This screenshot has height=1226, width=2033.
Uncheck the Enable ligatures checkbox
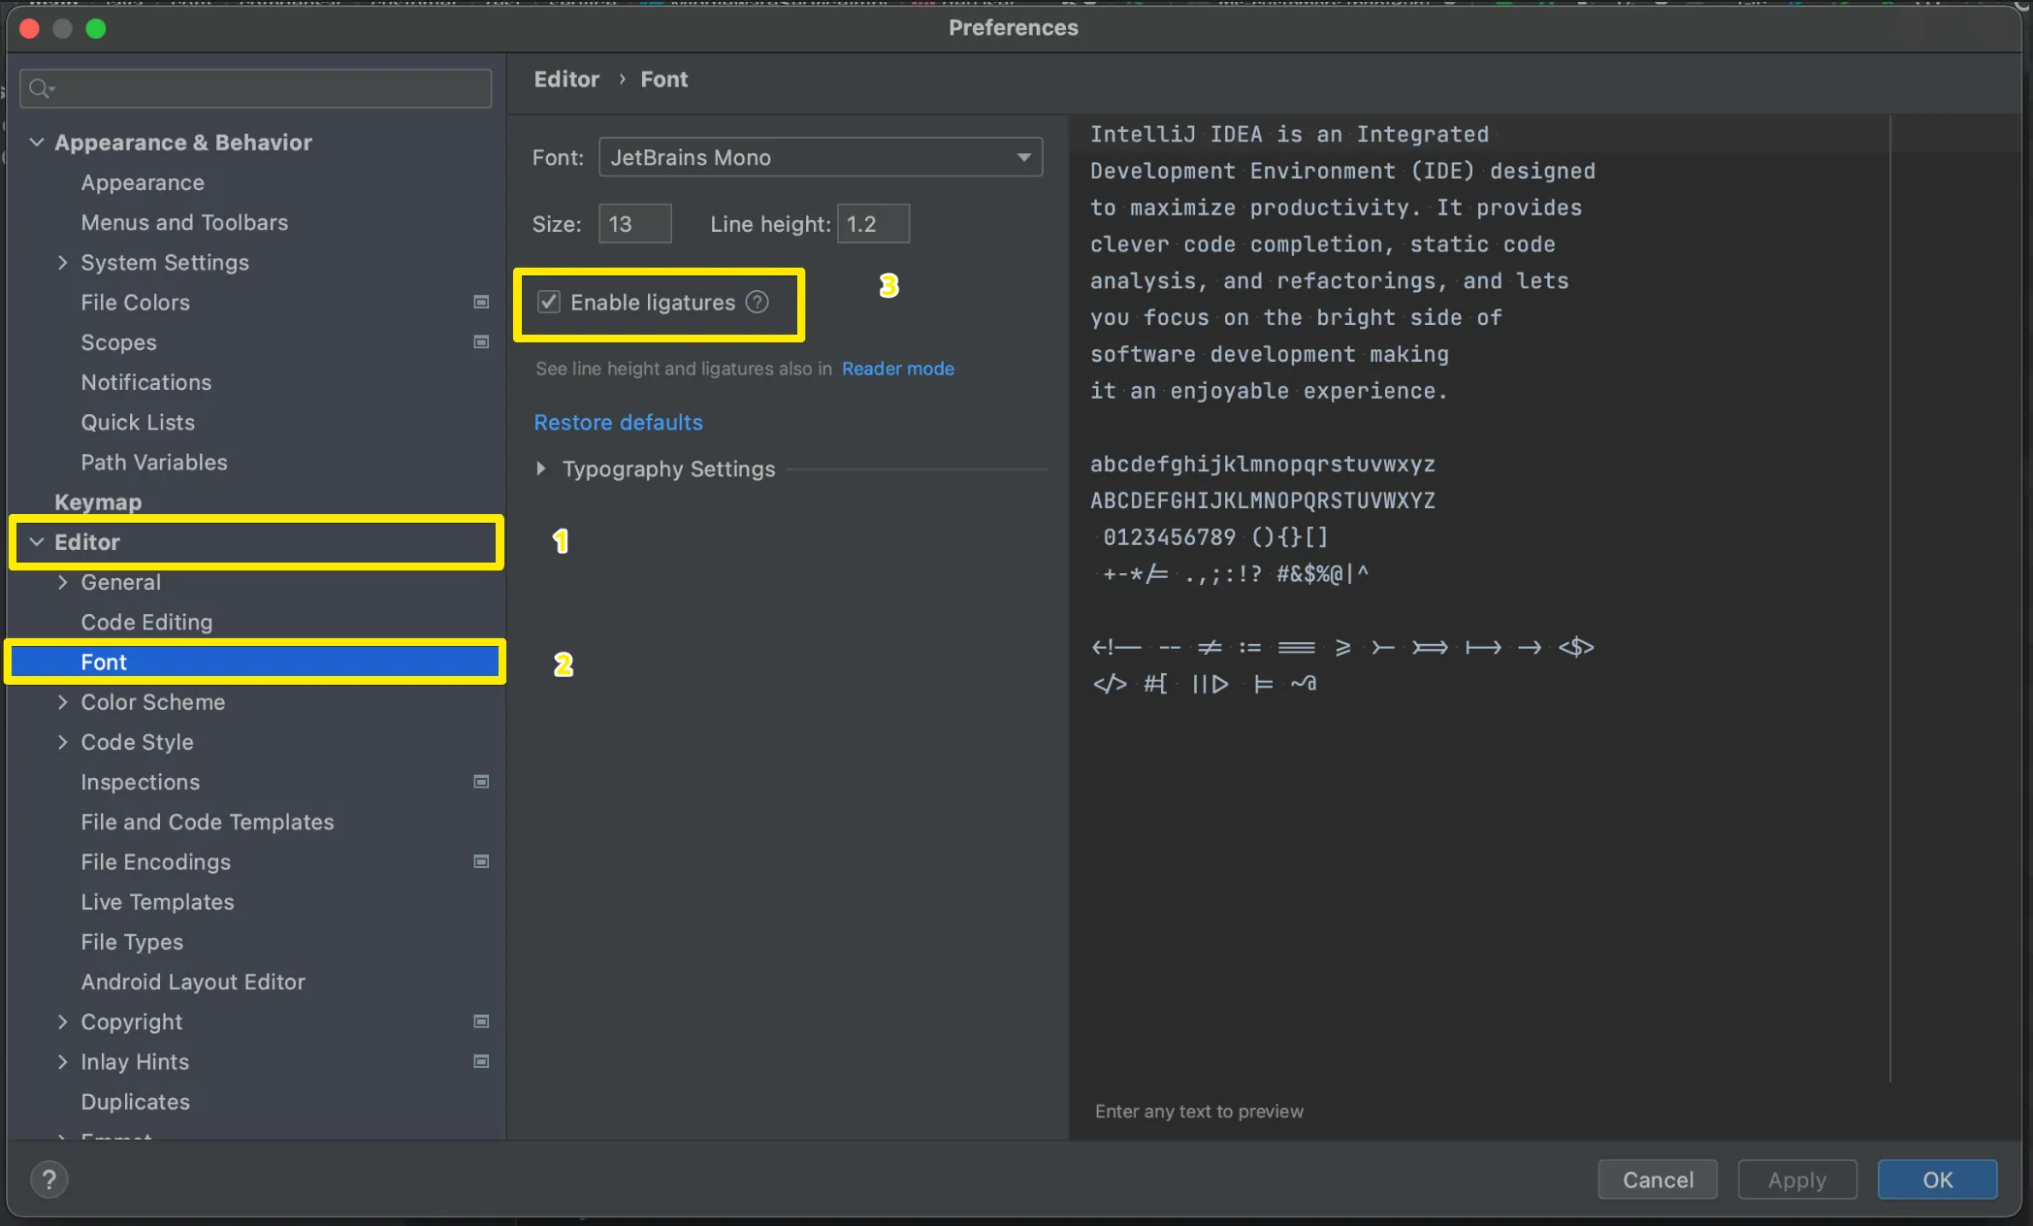549,303
